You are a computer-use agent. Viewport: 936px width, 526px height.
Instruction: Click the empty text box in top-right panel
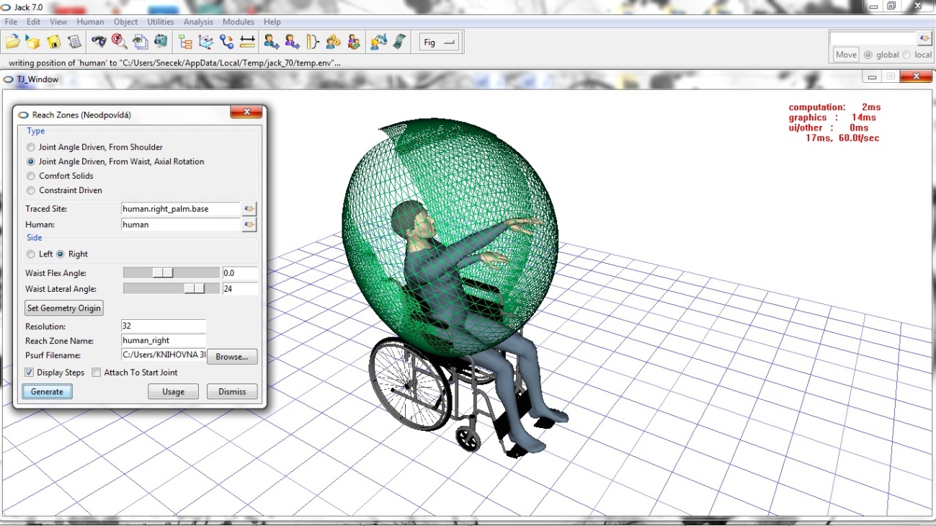[x=873, y=38]
